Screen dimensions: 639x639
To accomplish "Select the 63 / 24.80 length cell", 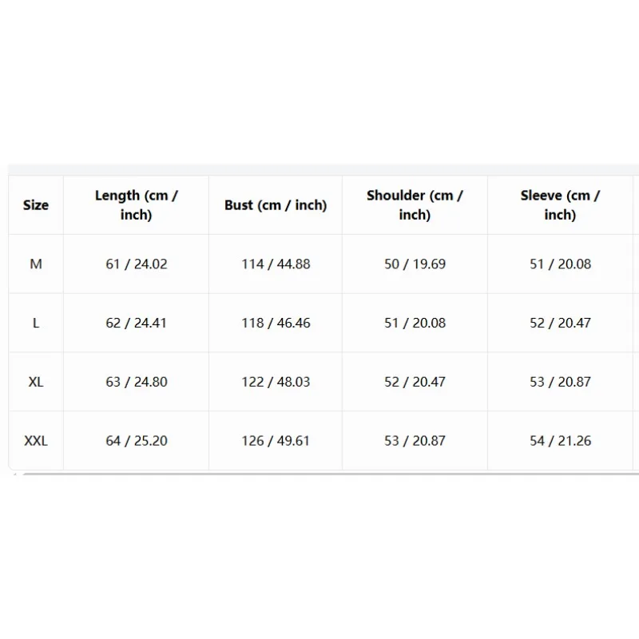I will click(x=136, y=382).
